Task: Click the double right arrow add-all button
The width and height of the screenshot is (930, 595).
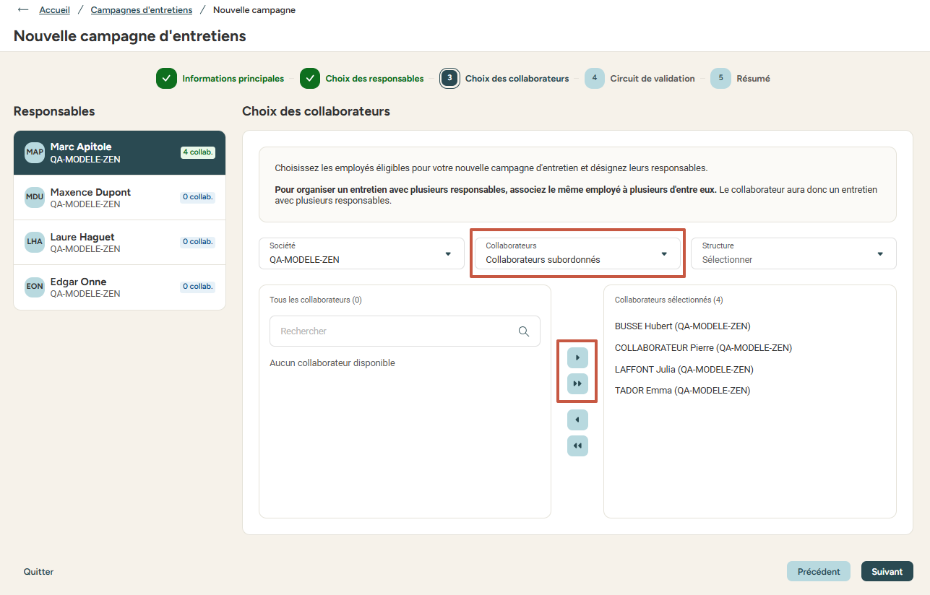Action: (577, 383)
